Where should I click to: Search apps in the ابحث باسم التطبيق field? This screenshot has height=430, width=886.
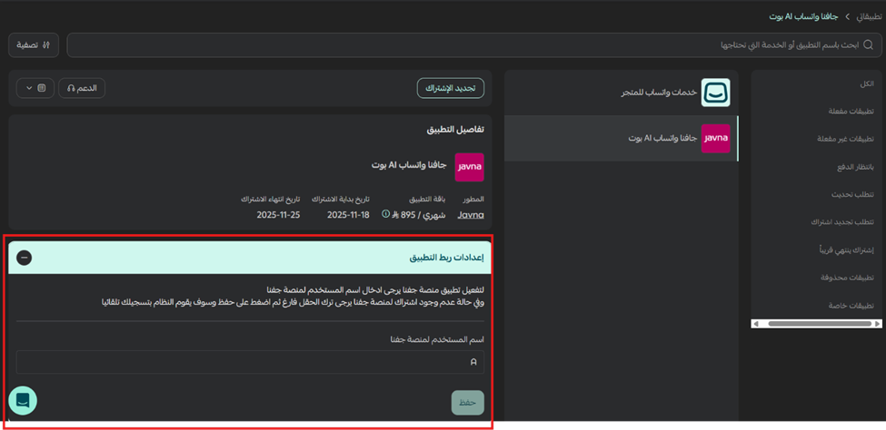(x=474, y=45)
